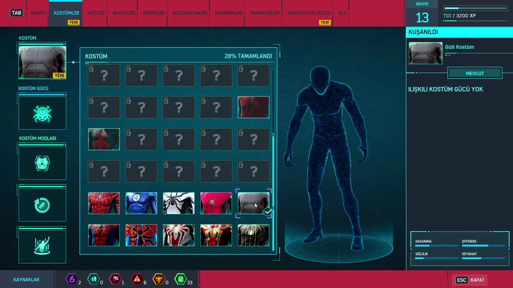The image size is (513, 288).
Task: Click the OFFENSE stat bar
Action: click(483, 246)
